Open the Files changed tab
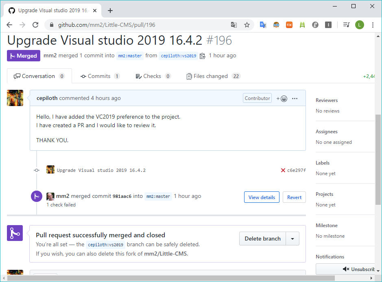This screenshot has width=382, height=282. 214,76
